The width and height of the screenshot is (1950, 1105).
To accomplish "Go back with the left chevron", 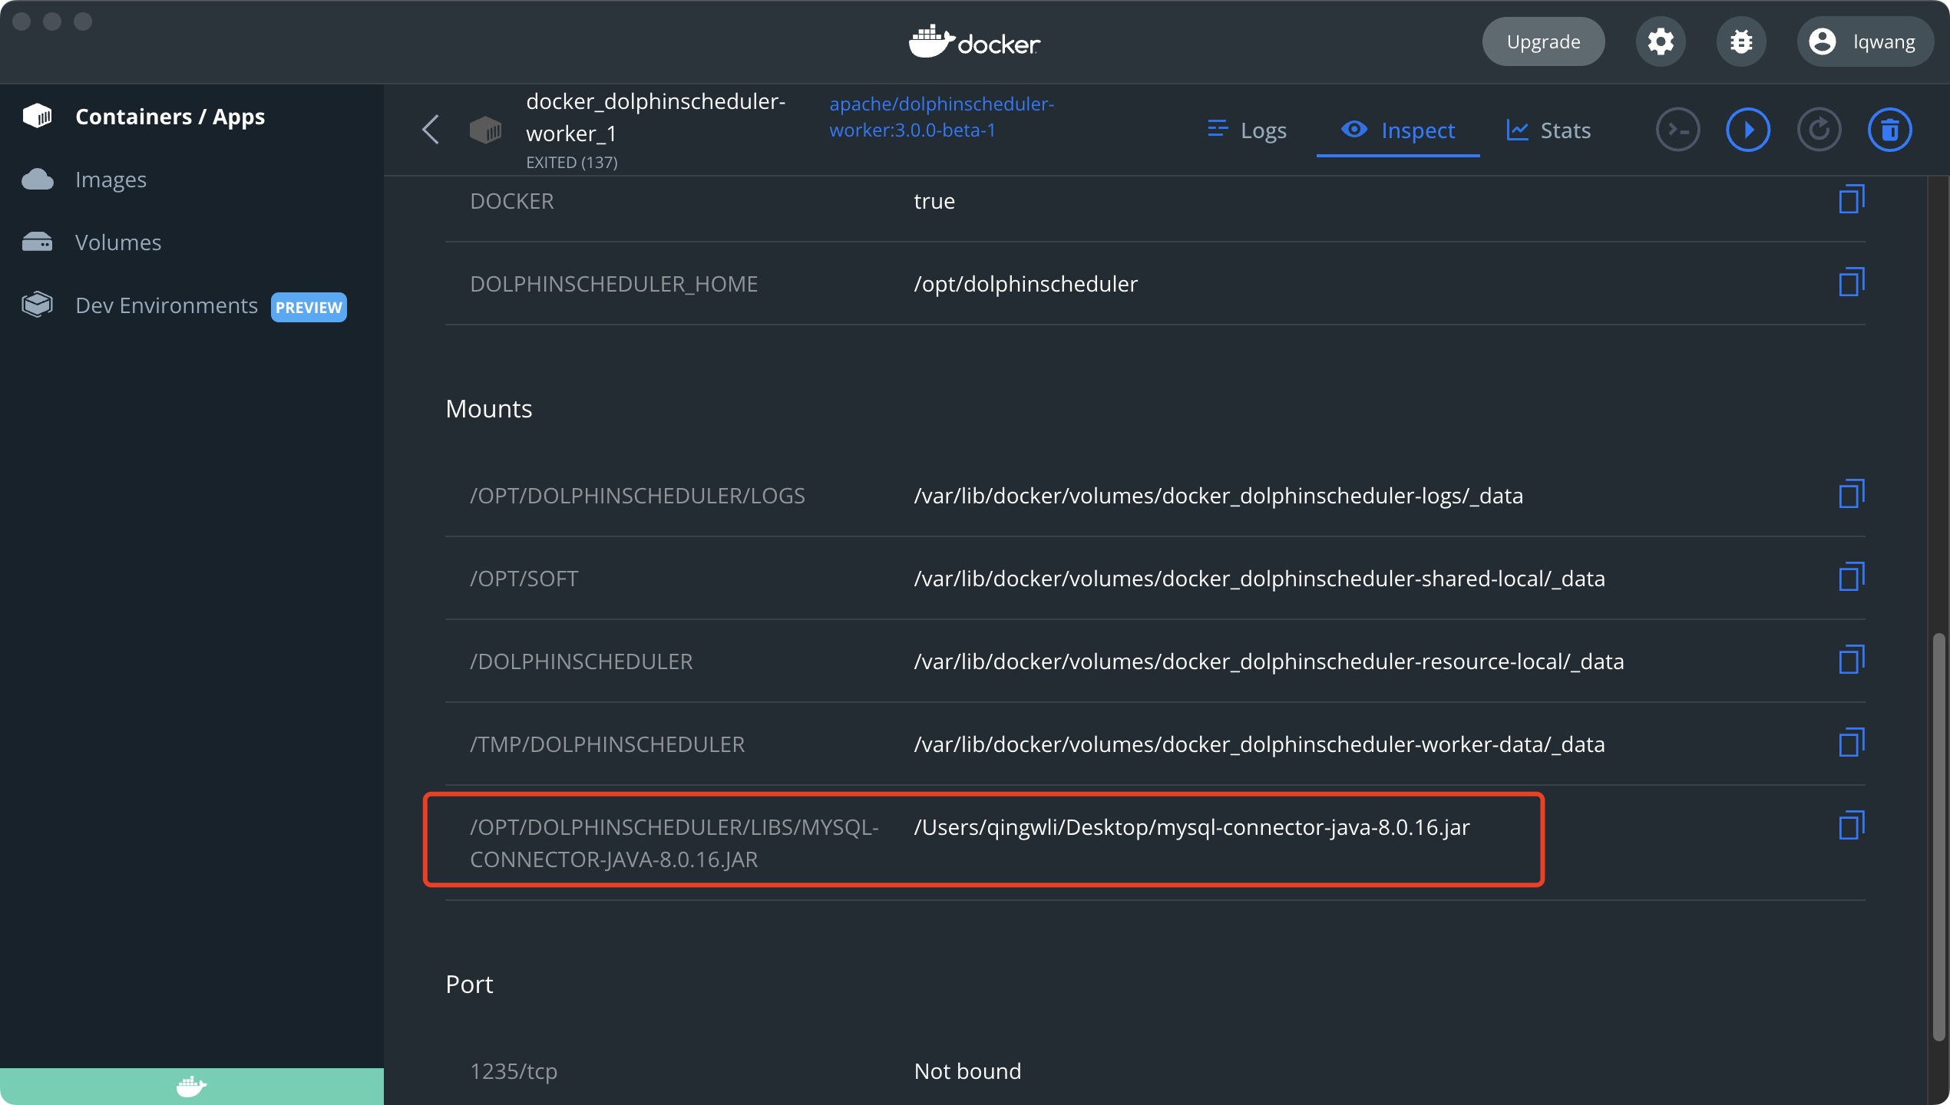I will pos(431,130).
